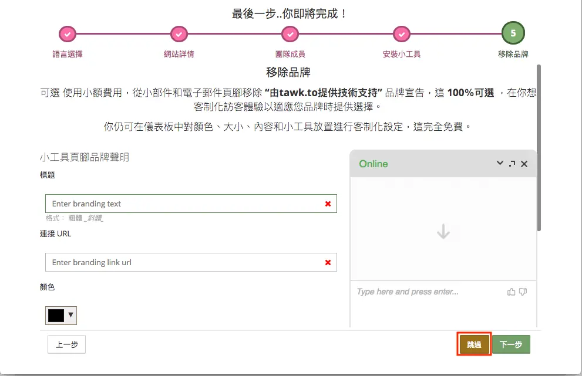Screen dimensions: 582x376
Task: Click the thumbs down rating icon
Action: click(x=523, y=292)
